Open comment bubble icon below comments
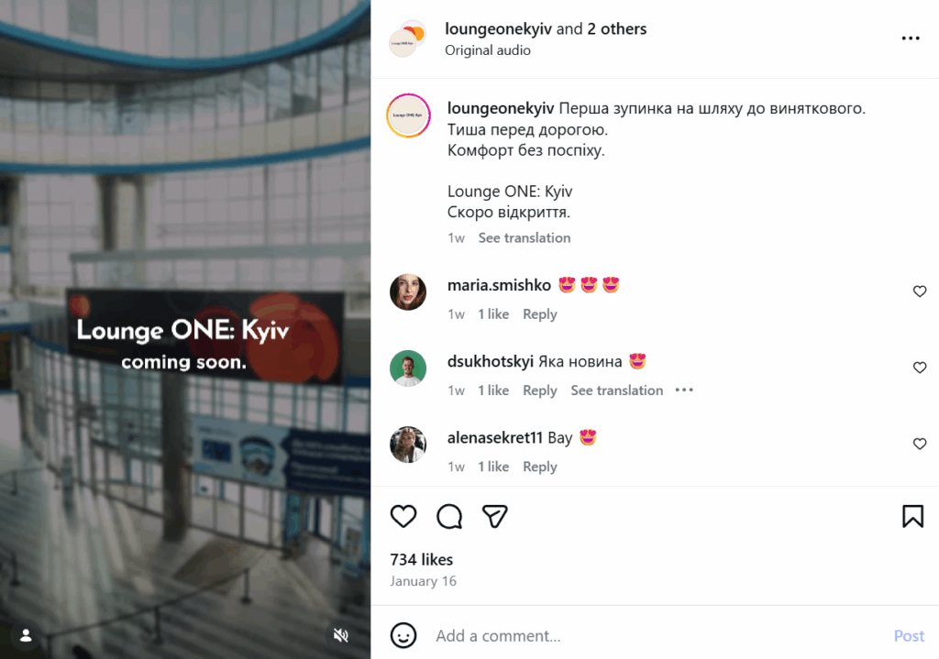939x659 pixels. tap(449, 517)
